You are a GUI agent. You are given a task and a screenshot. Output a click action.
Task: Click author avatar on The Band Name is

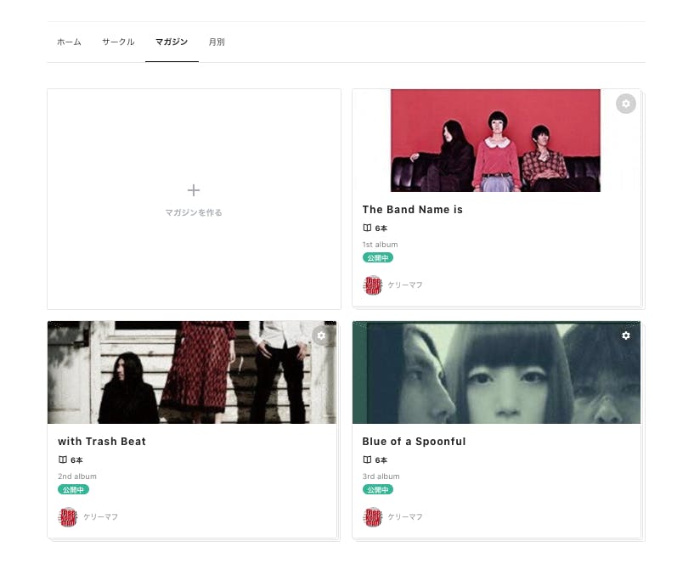click(x=373, y=285)
